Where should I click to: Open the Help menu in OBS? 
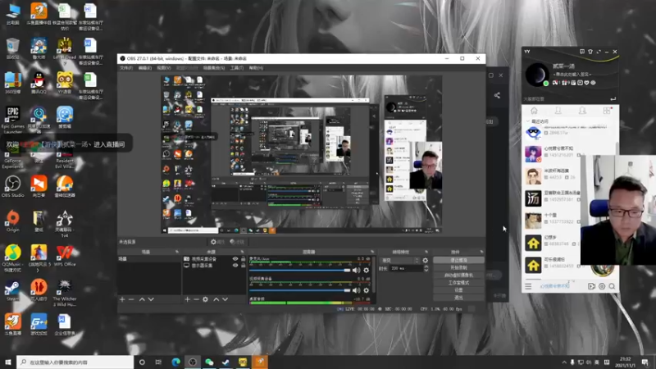256,68
